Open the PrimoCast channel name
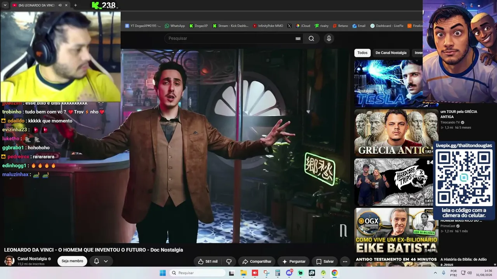This screenshot has width=497, height=279. [448, 226]
